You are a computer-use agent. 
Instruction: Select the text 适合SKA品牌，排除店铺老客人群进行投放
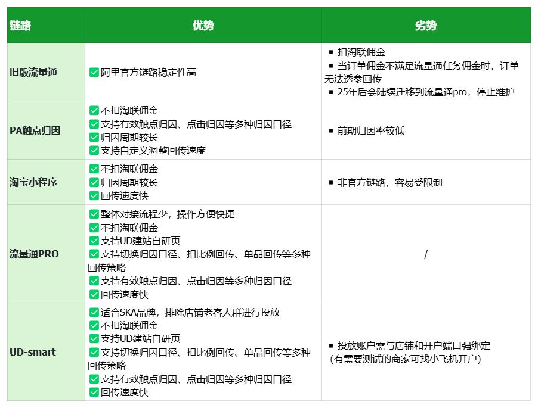pos(190,312)
